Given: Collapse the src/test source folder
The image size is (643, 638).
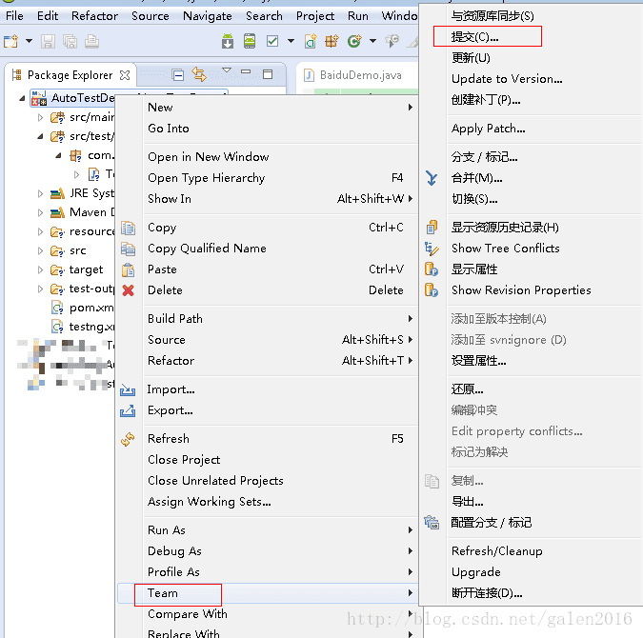Looking at the screenshot, I should pyautogui.click(x=40, y=136).
